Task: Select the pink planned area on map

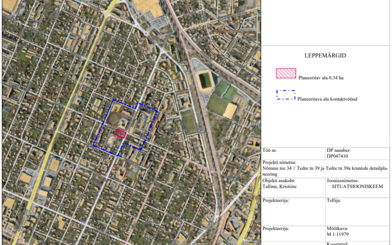Action: [121, 133]
